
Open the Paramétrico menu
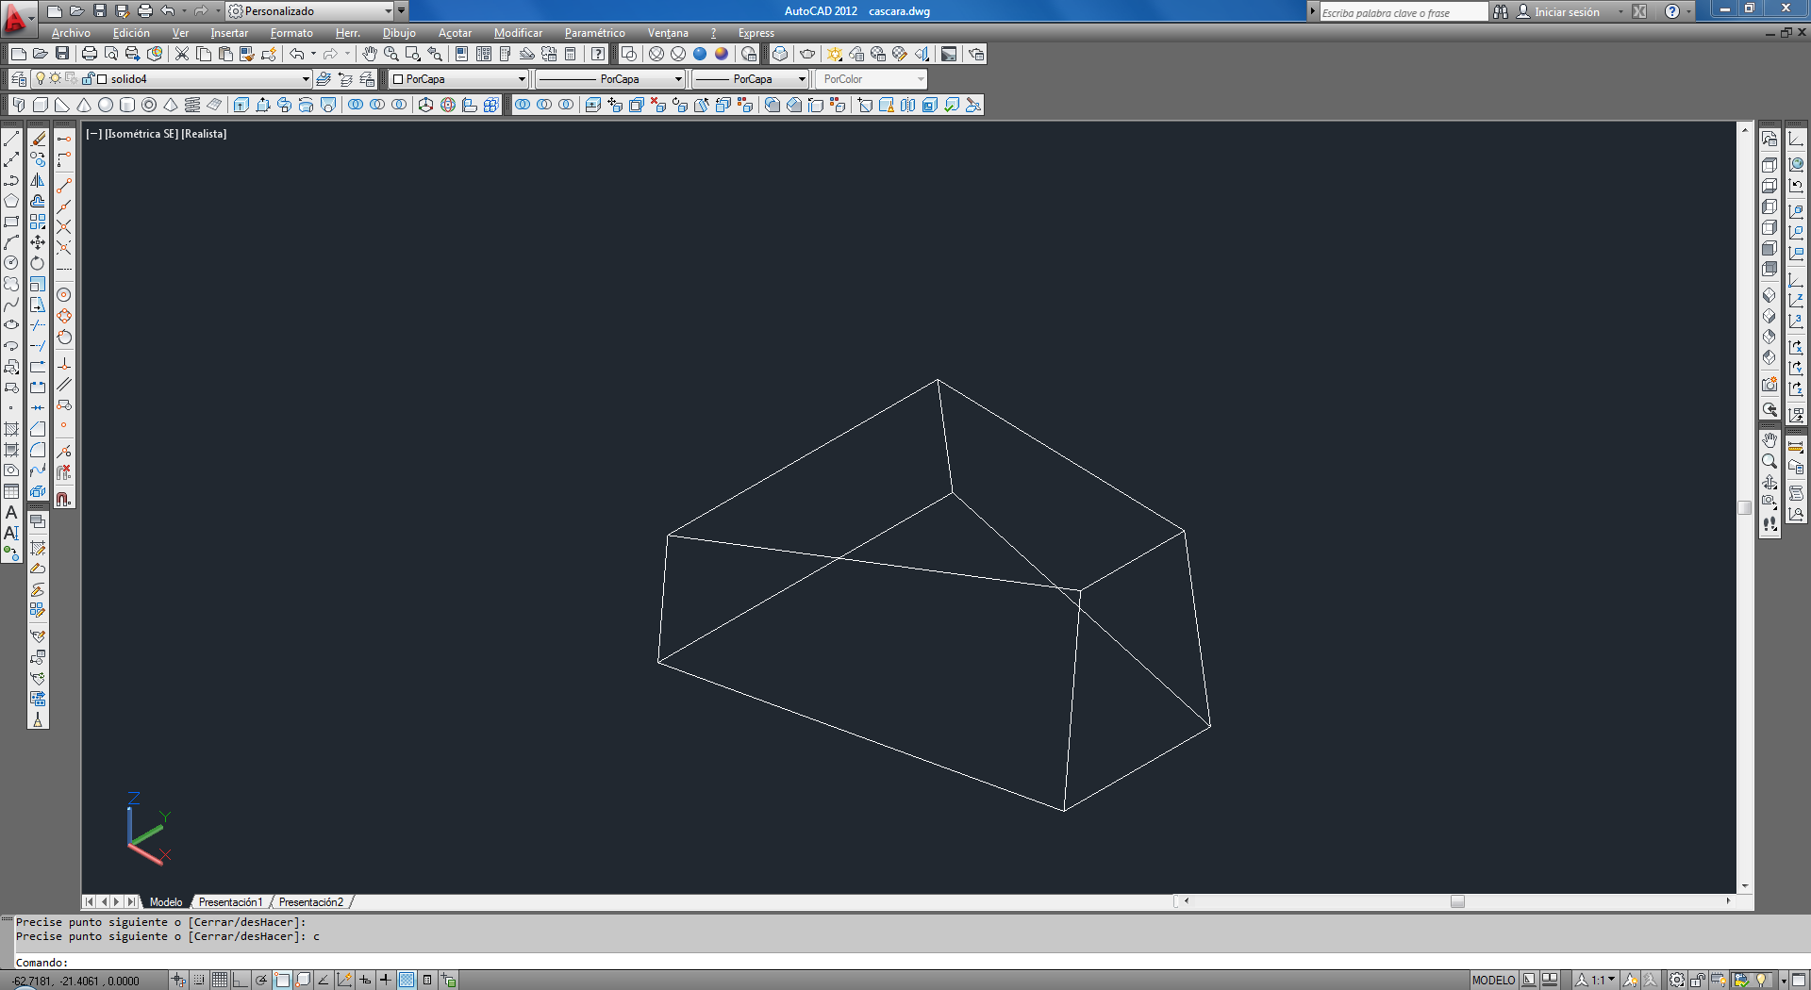point(594,33)
